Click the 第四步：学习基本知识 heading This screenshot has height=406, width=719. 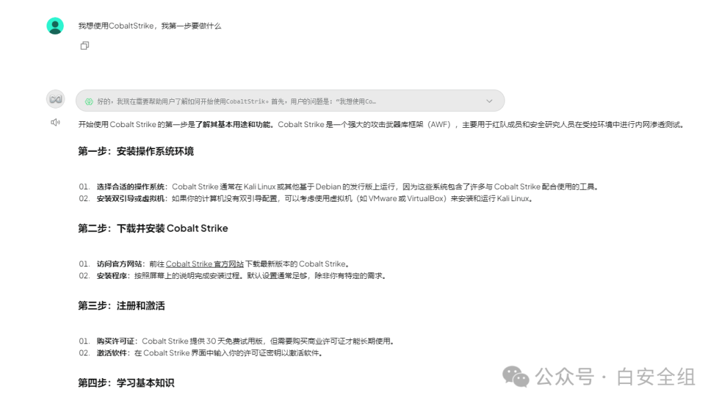point(126,383)
